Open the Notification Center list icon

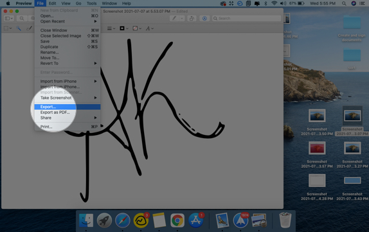[362, 3]
